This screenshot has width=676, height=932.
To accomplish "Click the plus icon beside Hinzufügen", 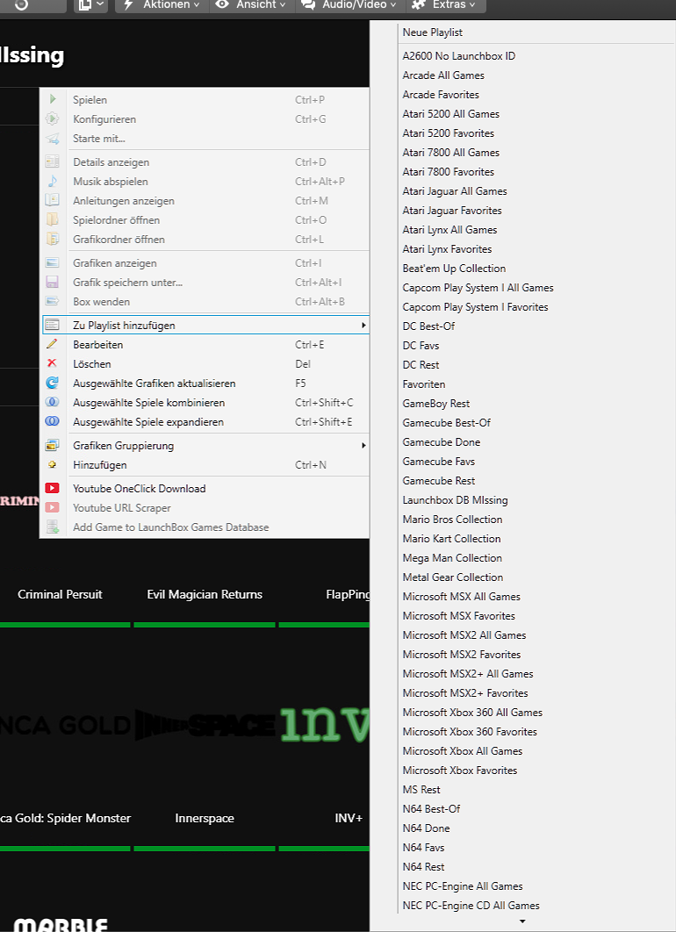I will (x=53, y=465).
